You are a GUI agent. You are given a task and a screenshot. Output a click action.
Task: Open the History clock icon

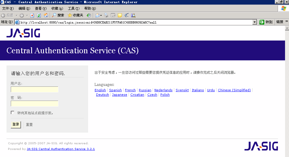(89, 15)
